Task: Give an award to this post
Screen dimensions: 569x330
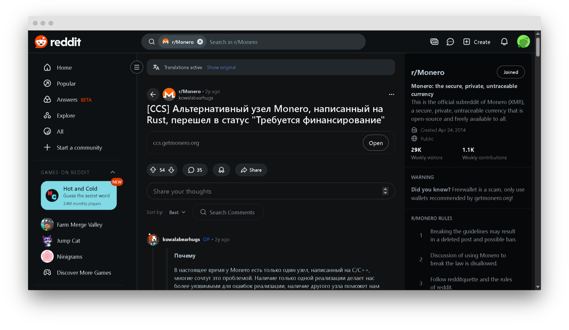Action: click(x=221, y=170)
